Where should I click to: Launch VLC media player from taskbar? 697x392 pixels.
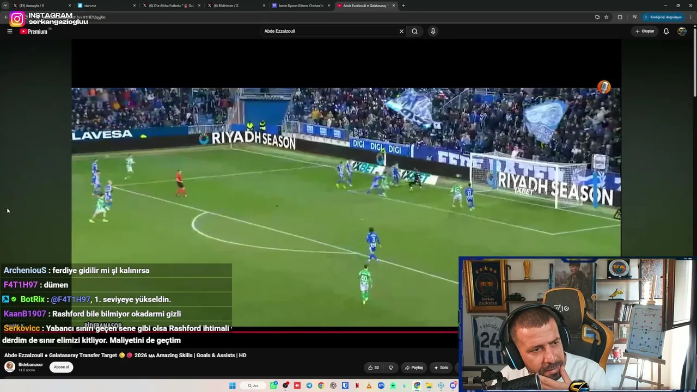(369, 385)
